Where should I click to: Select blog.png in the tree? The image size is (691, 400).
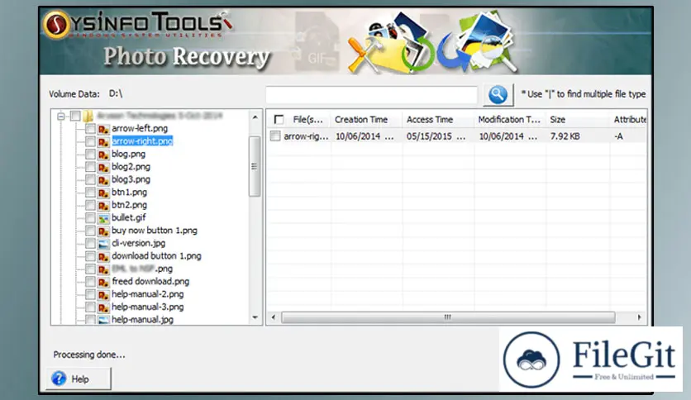(x=128, y=154)
